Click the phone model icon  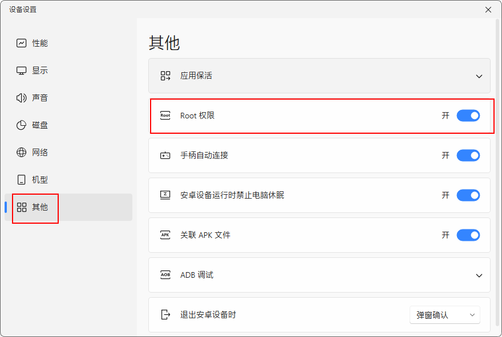22,180
